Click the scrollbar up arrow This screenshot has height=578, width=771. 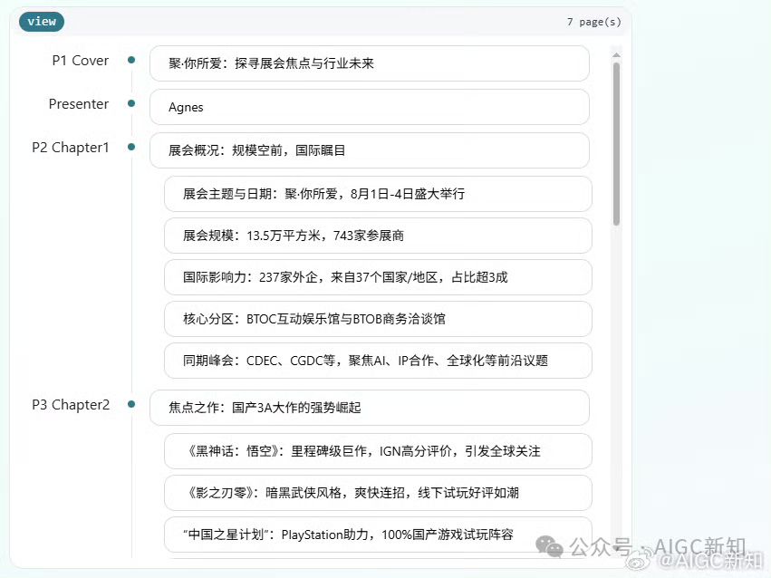616,55
